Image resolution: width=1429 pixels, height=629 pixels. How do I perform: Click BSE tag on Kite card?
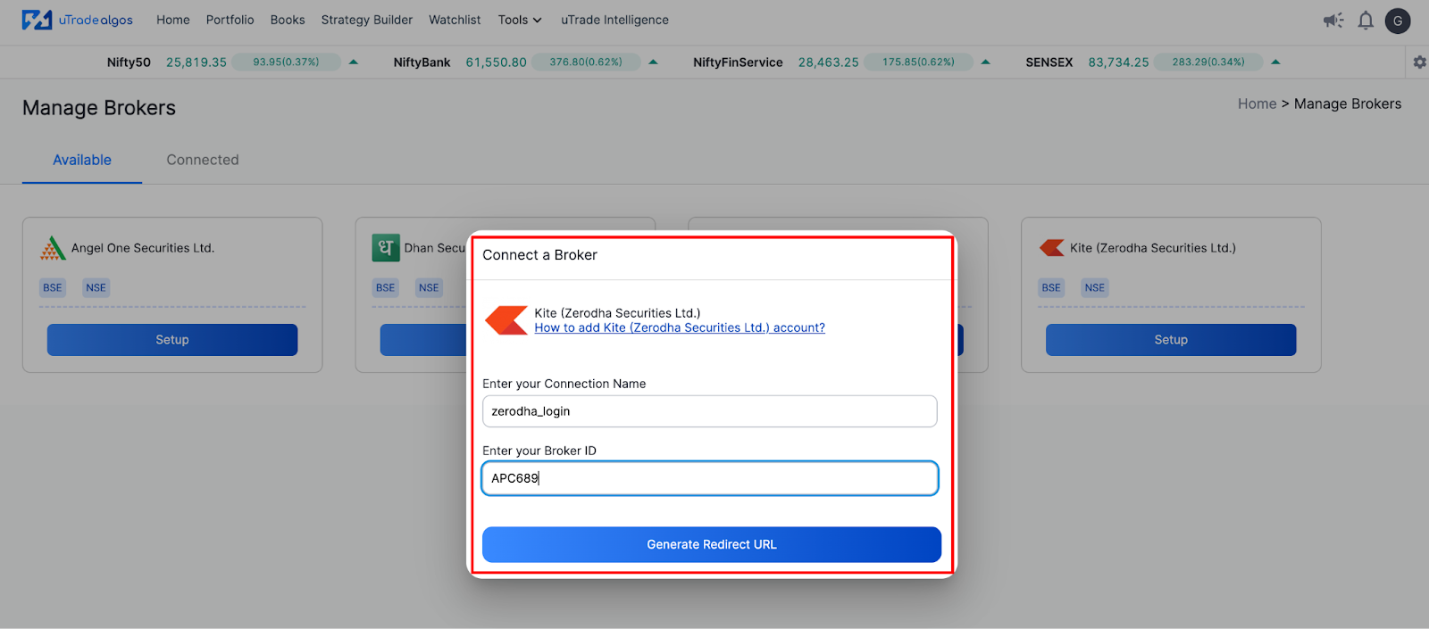click(x=1051, y=287)
